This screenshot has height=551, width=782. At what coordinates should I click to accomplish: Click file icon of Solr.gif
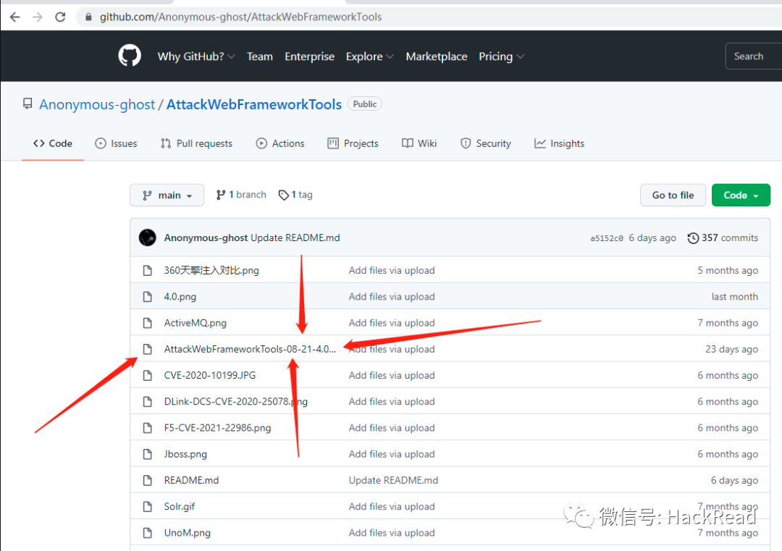[x=147, y=507]
